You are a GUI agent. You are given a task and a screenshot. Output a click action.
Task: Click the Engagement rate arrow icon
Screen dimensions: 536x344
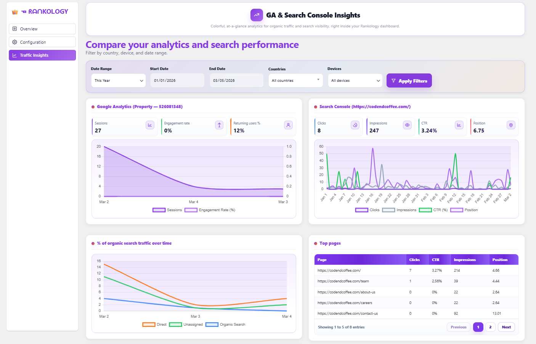tap(219, 125)
